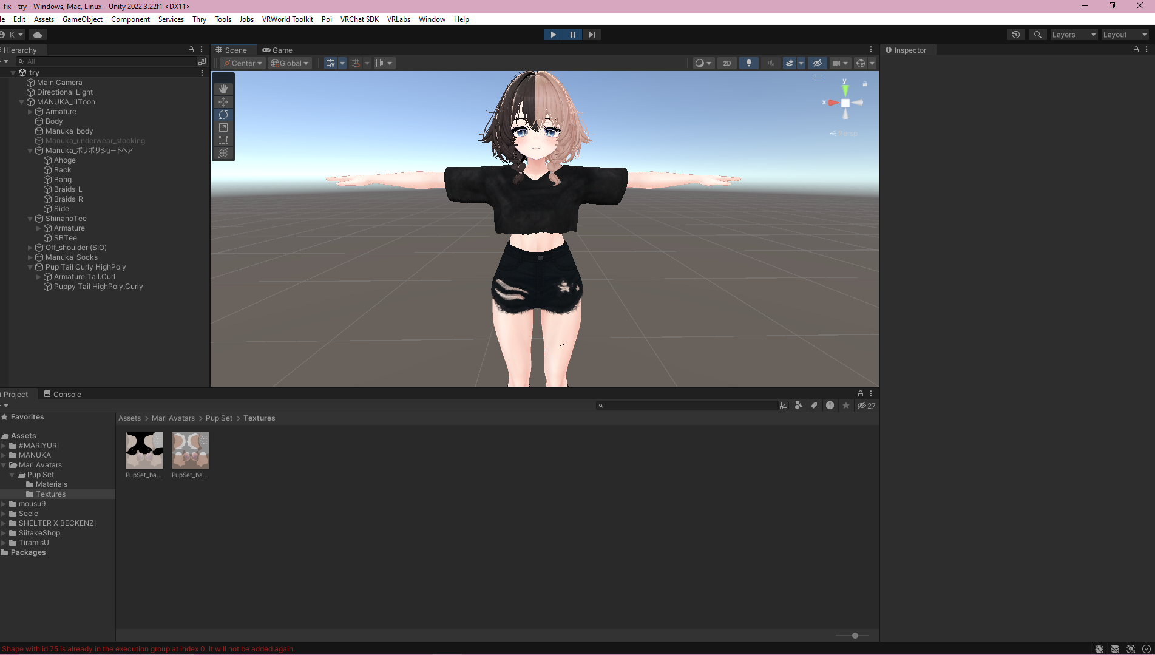
Task: Click favorite star icon in Project toolbar
Action: [x=846, y=406]
